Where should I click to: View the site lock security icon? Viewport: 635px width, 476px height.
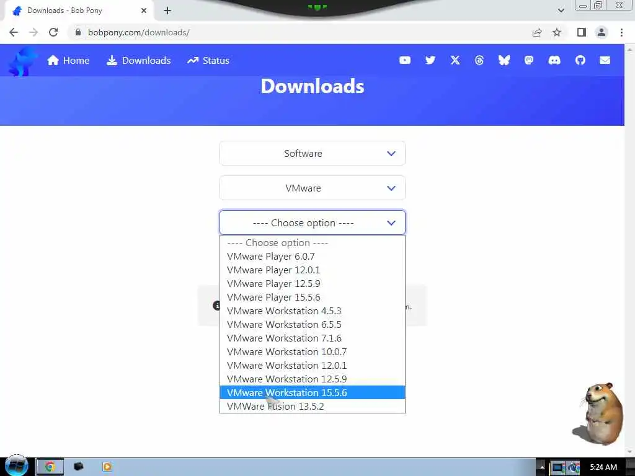pos(78,32)
